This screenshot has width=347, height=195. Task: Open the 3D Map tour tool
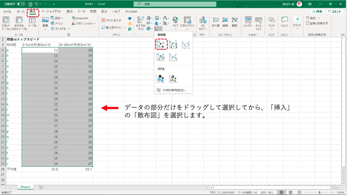point(202,23)
